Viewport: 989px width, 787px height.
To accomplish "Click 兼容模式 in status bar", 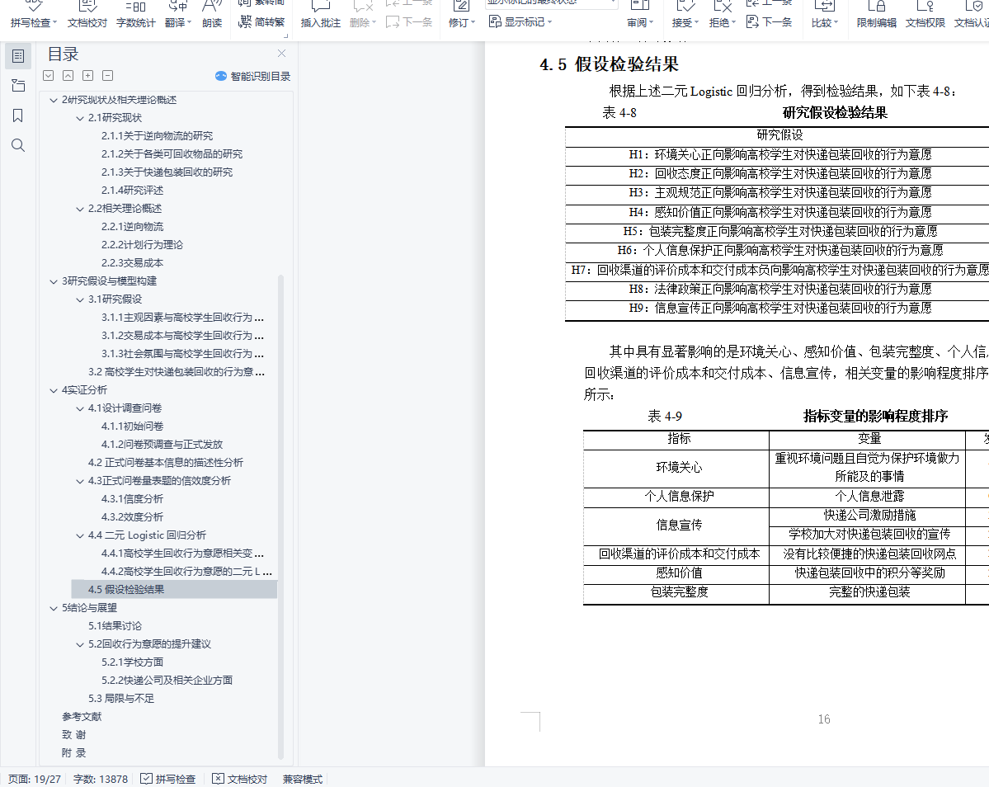I will pyautogui.click(x=303, y=779).
